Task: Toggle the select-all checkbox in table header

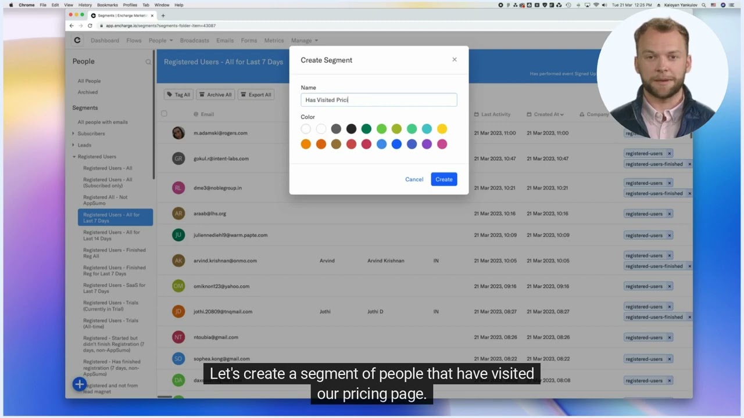Action: (164, 114)
